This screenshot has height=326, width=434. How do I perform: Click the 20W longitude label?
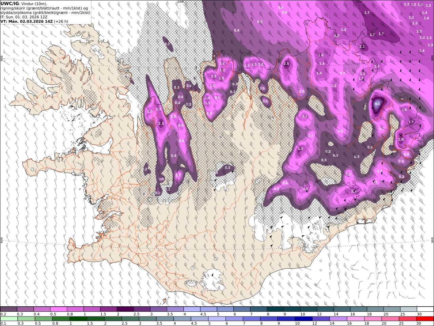[181, 2]
